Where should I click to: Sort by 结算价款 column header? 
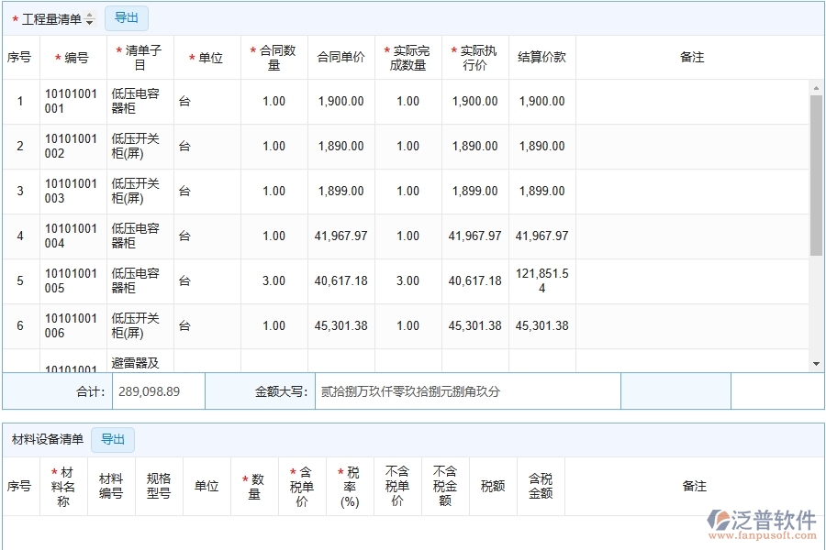(541, 57)
